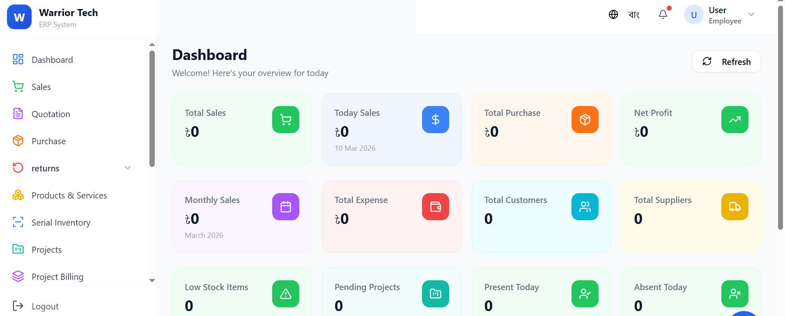Click the main page vertical scrollbar
The image size is (785, 316).
(x=780, y=118)
